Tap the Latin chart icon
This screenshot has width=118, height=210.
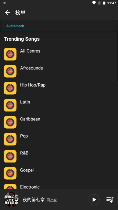[10, 105]
